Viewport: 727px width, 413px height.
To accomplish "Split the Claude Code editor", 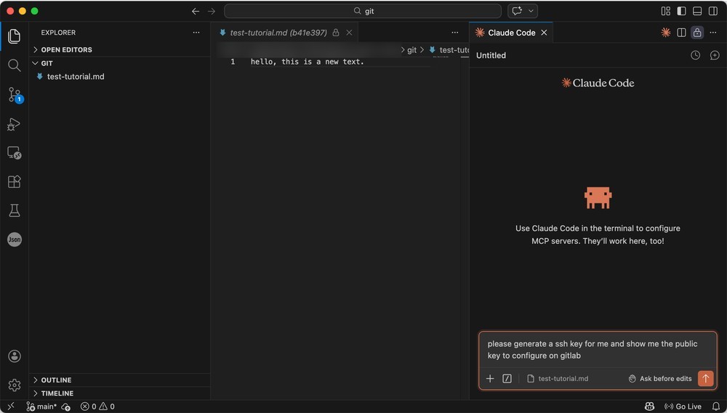I will 682,33.
